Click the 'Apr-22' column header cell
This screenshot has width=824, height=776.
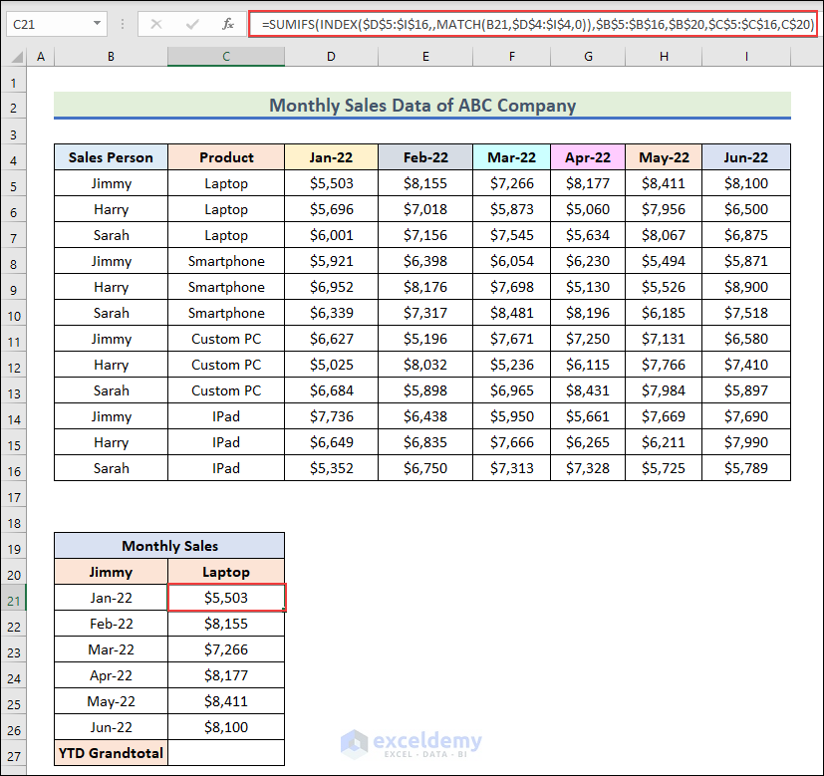(x=588, y=157)
